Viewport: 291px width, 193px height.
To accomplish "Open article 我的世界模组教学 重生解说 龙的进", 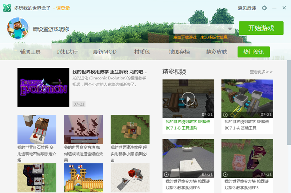I will pyautogui.click(x=110, y=71).
